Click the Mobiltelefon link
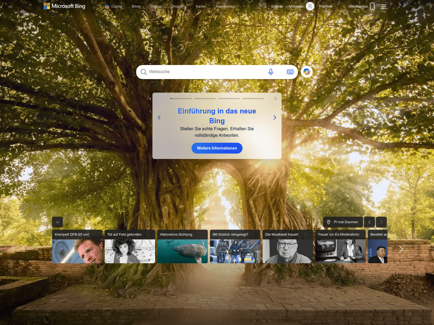The image size is (434, 325). point(358,6)
